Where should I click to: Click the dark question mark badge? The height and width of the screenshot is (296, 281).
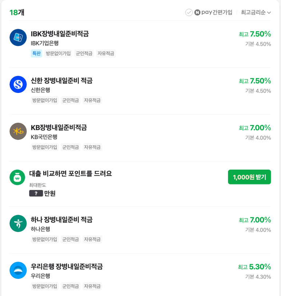(36, 193)
